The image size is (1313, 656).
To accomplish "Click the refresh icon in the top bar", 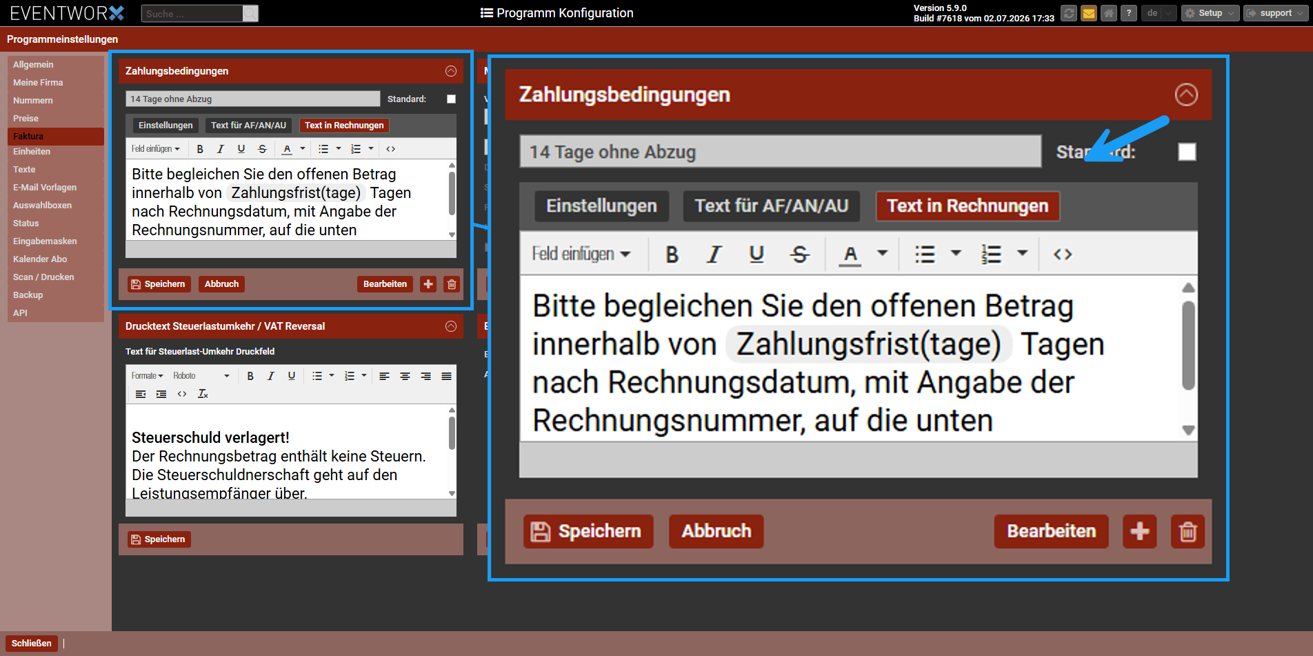I will coord(1069,13).
